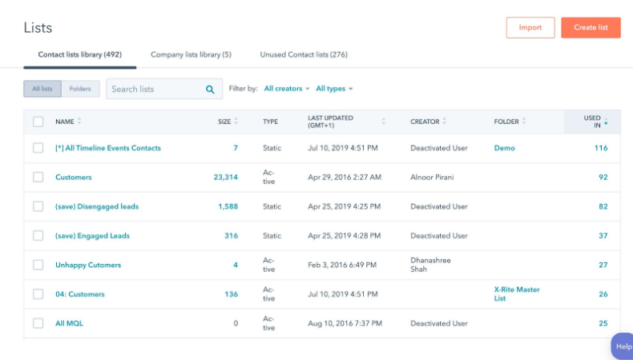
Task: Check the Unhappy Cutomers row
Action: (38, 265)
